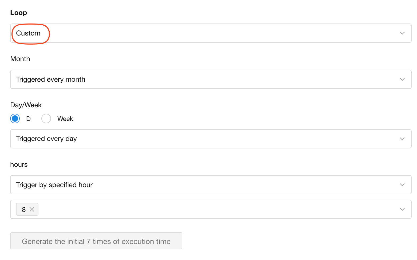
Task: Remove the hour 8 tag using its X
Action: 32,210
